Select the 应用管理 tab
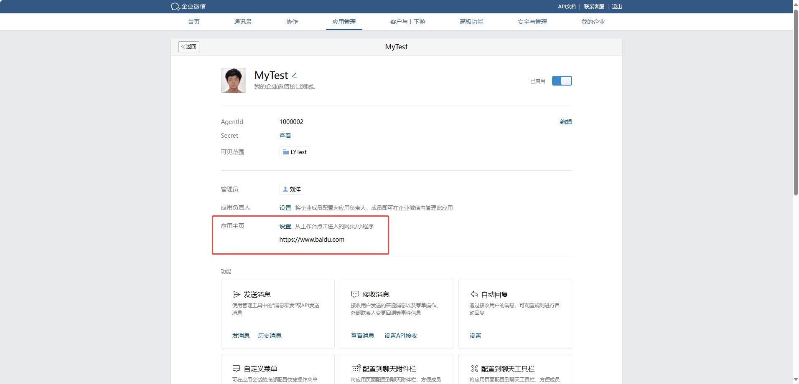 (344, 22)
